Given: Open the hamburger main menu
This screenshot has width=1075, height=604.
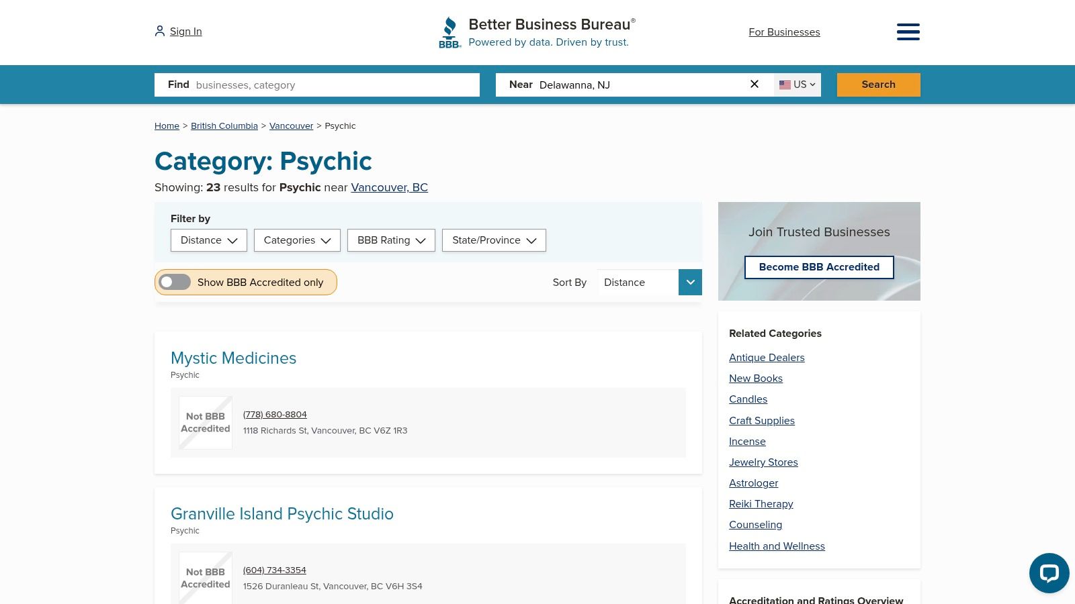Looking at the screenshot, I should (908, 32).
